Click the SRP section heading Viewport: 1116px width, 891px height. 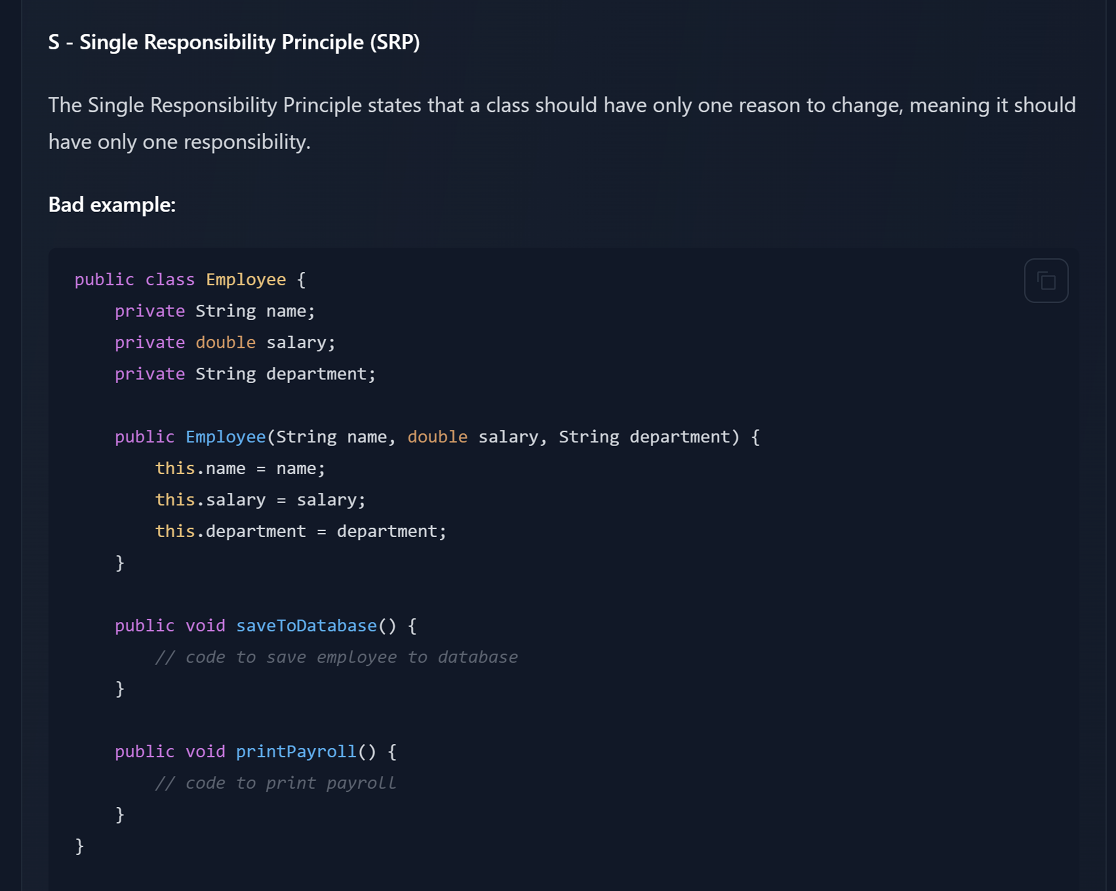tap(234, 42)
